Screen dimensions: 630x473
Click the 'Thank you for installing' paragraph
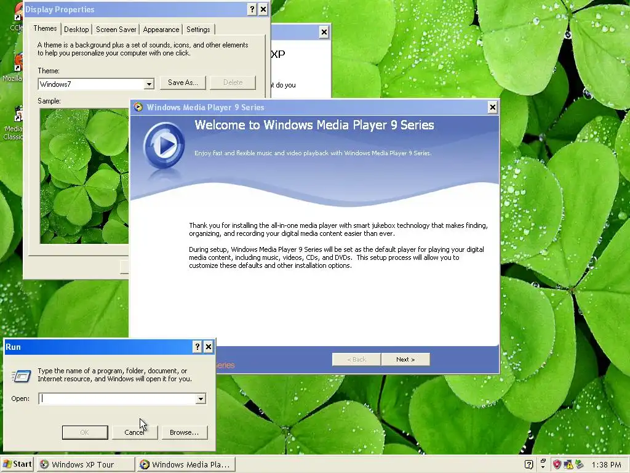click(338, 229)
